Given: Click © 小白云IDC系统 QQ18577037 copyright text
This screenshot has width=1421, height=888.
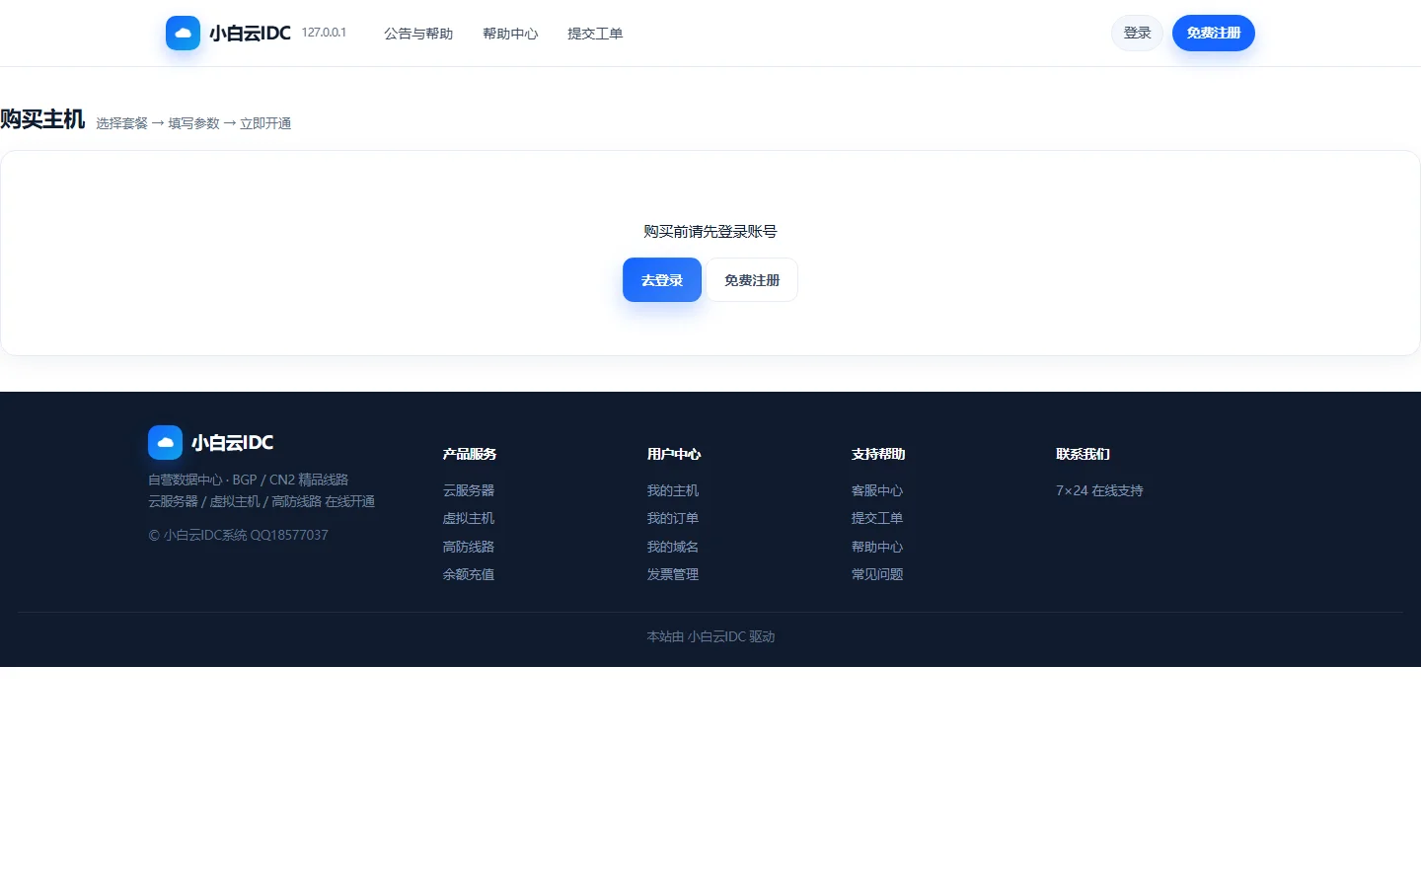Looking at the screenshot, I should (x=238, y=535).
